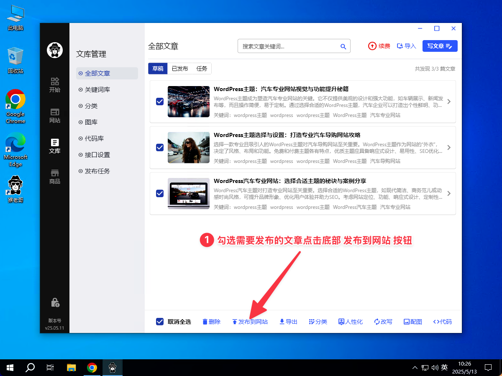Open 此电脑 desktop icon

[15, 18]
